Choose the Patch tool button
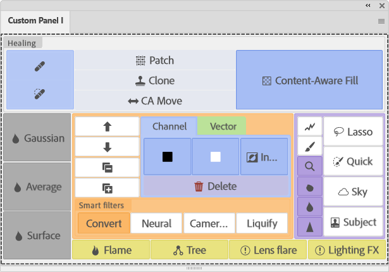The image size is (389, 272). coord(155,60)
